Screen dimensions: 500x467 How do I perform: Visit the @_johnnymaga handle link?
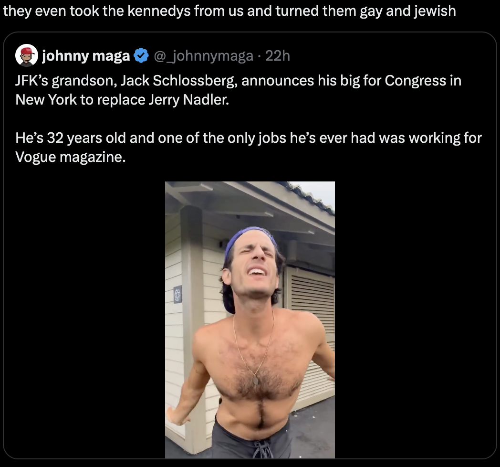click(203, 56)
